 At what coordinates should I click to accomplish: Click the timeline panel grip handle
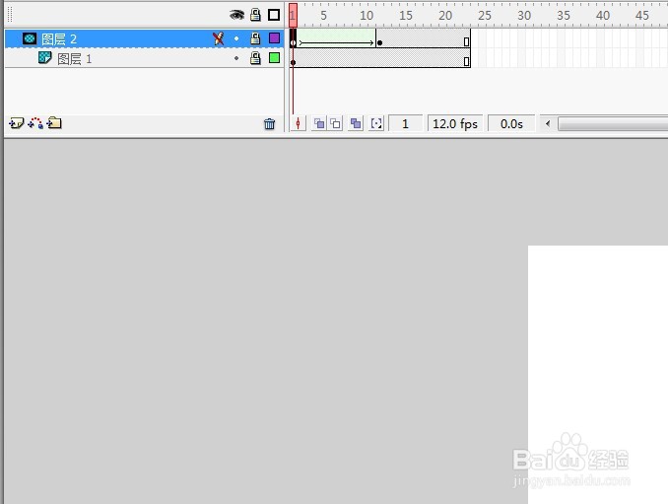pyautogui.click(x=10, y=15)
